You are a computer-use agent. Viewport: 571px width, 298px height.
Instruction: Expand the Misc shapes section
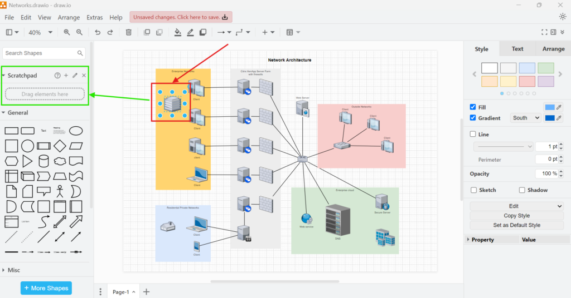14,270
